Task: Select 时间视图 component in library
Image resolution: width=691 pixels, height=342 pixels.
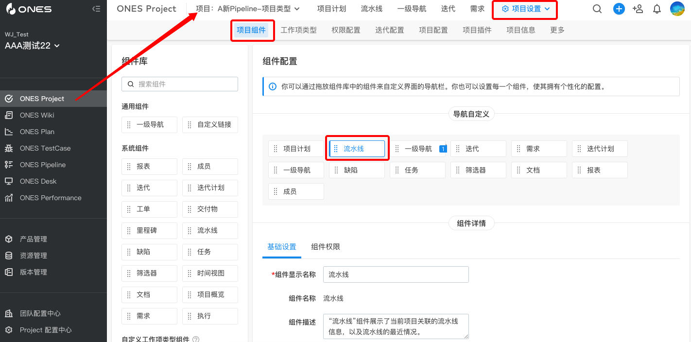Action: tap(210, 273)
